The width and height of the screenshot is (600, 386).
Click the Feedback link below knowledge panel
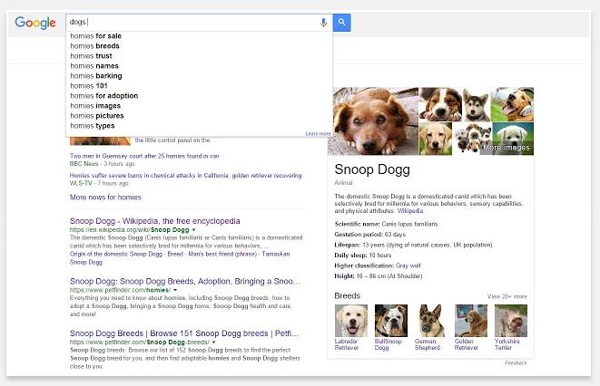516,362
